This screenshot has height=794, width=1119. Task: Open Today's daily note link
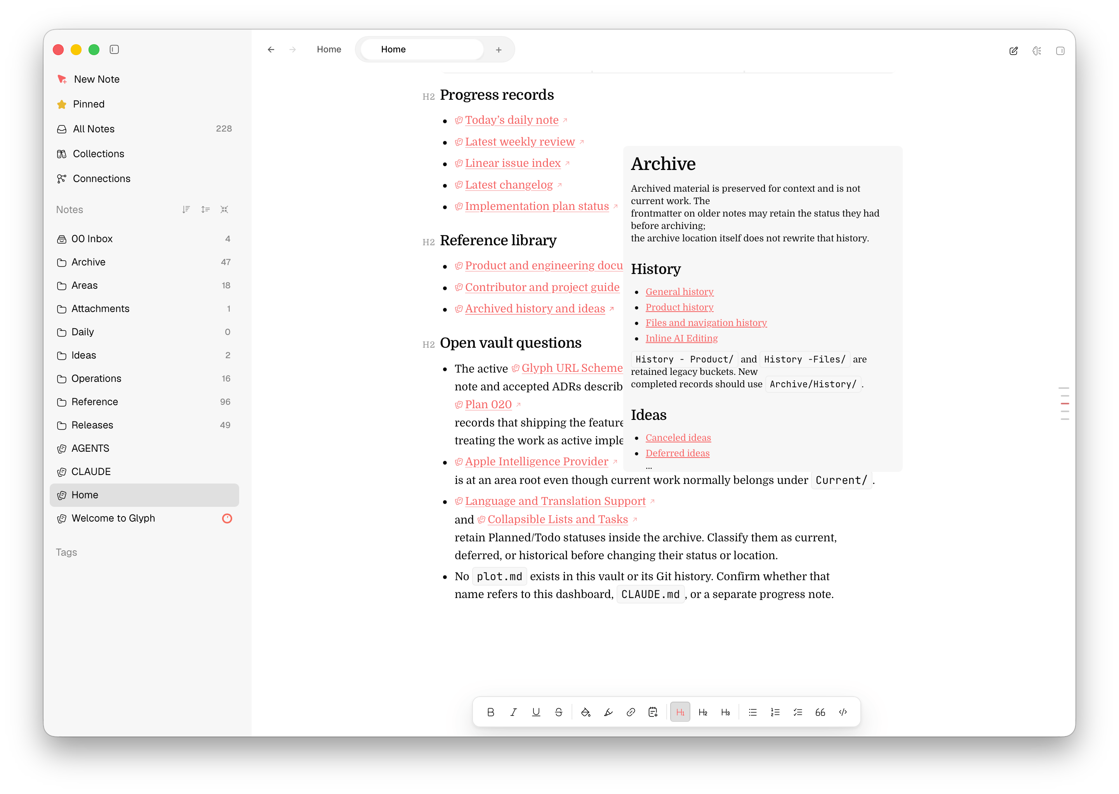(x=512, y=120)
